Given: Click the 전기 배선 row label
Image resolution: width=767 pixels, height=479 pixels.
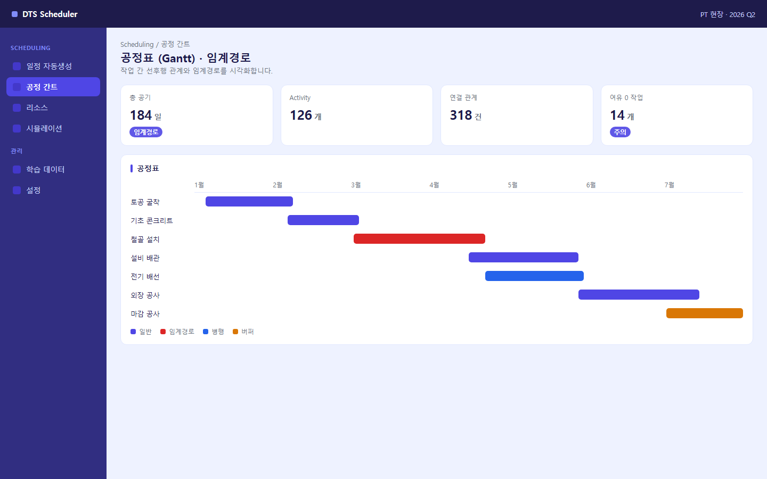Looking at the screenshot, I should click(x=145, y=277).
